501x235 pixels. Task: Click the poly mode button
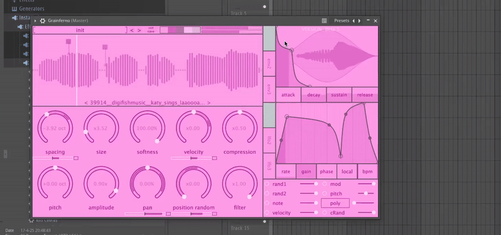point(335,203)
